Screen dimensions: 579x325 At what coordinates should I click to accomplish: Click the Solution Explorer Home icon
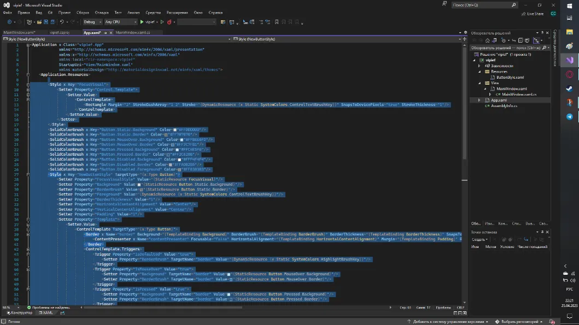tap(488, 40)
